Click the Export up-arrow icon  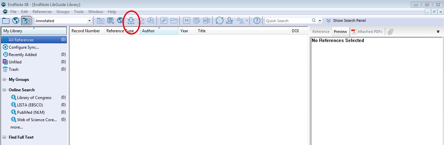[141, 21]
